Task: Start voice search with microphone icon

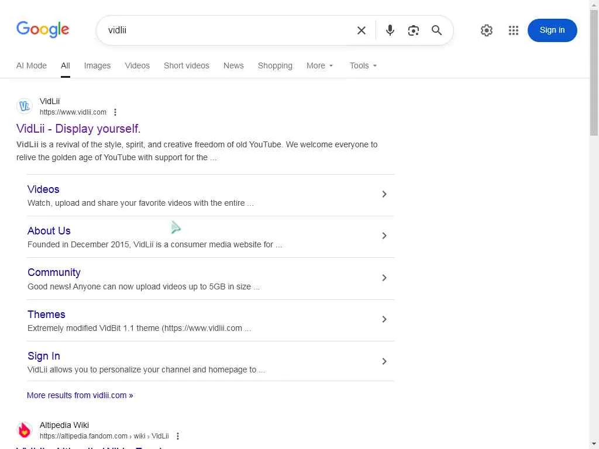Action: pos(390,30)
